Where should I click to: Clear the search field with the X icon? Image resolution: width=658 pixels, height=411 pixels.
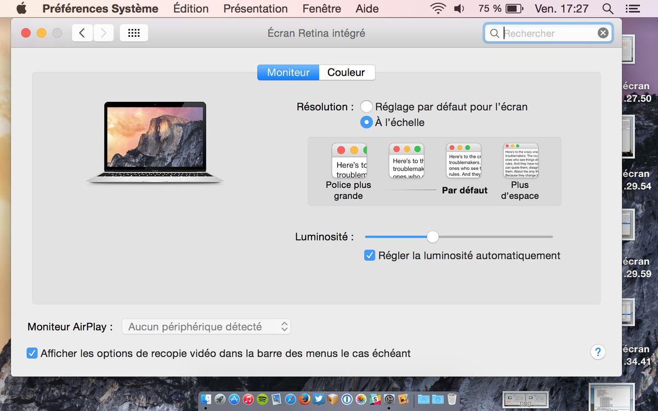603,33
